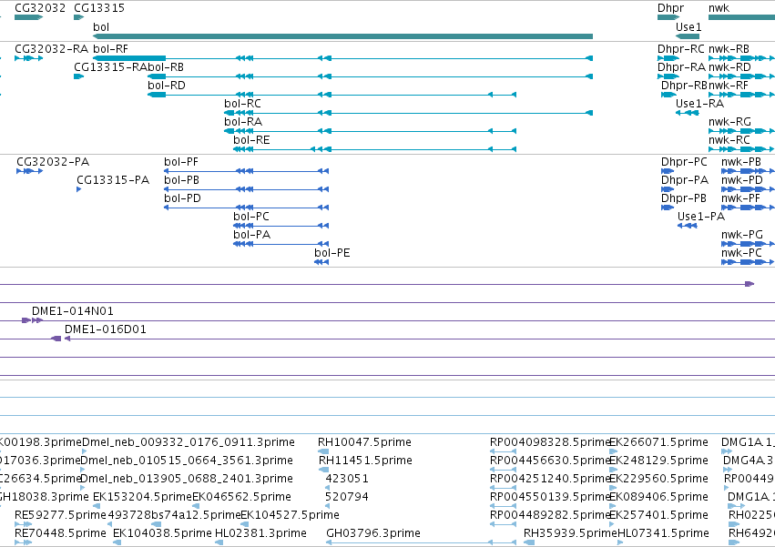
Task: Click EST RE70448.5prime
Action: tap(24, 542)
